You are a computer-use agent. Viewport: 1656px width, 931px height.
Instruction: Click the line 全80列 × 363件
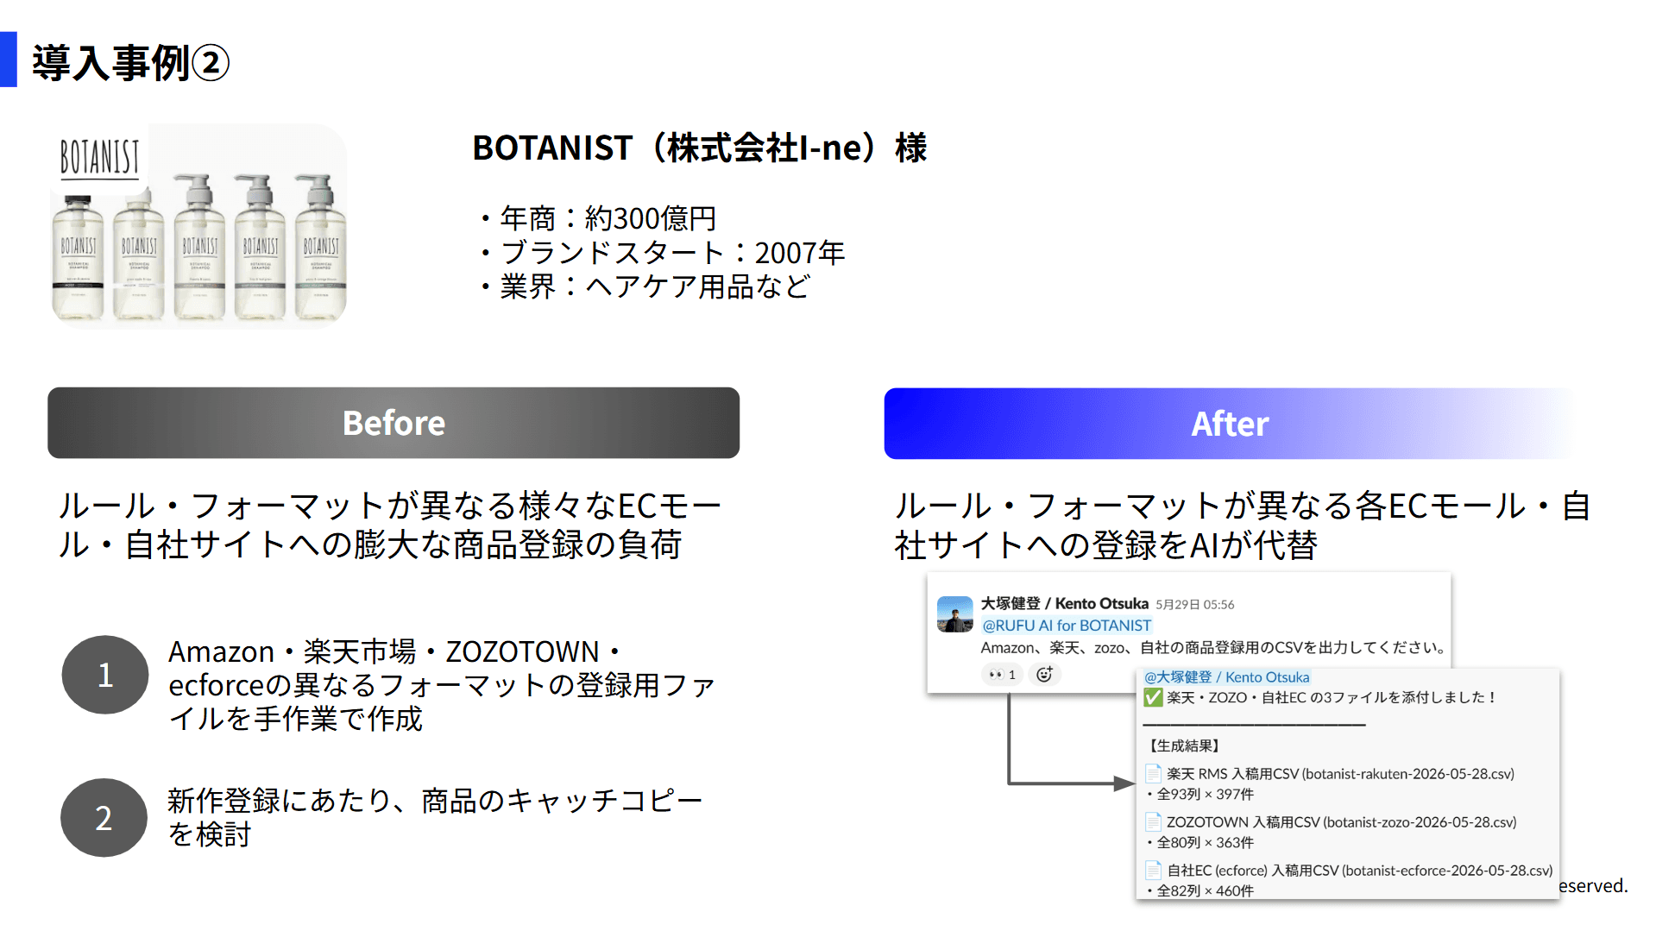(x=1199, y=843)
